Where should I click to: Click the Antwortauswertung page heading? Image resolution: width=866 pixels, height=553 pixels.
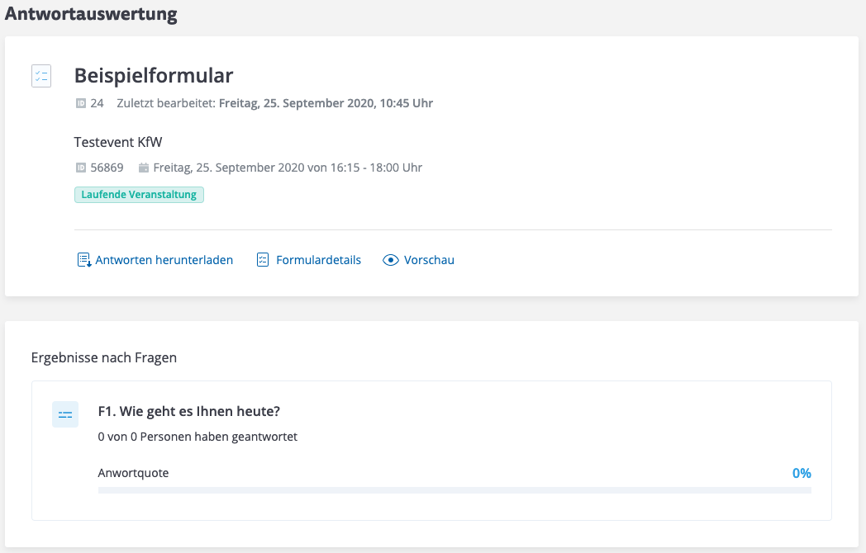click(91, 14)
